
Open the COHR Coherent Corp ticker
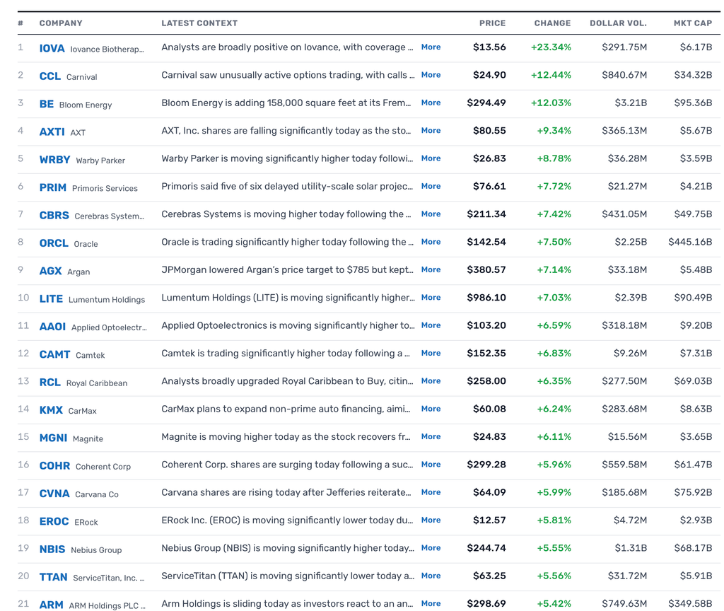[x=54, y=465]
